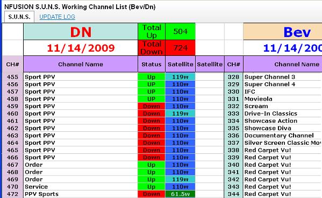Select Bev channel number 338 cell

click(234, 150)
